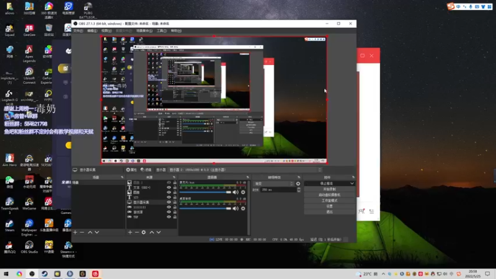Open the 视图 (View) menu
Image resolution: width=496 pixels, height=279 pixels.
pos(106,30)
